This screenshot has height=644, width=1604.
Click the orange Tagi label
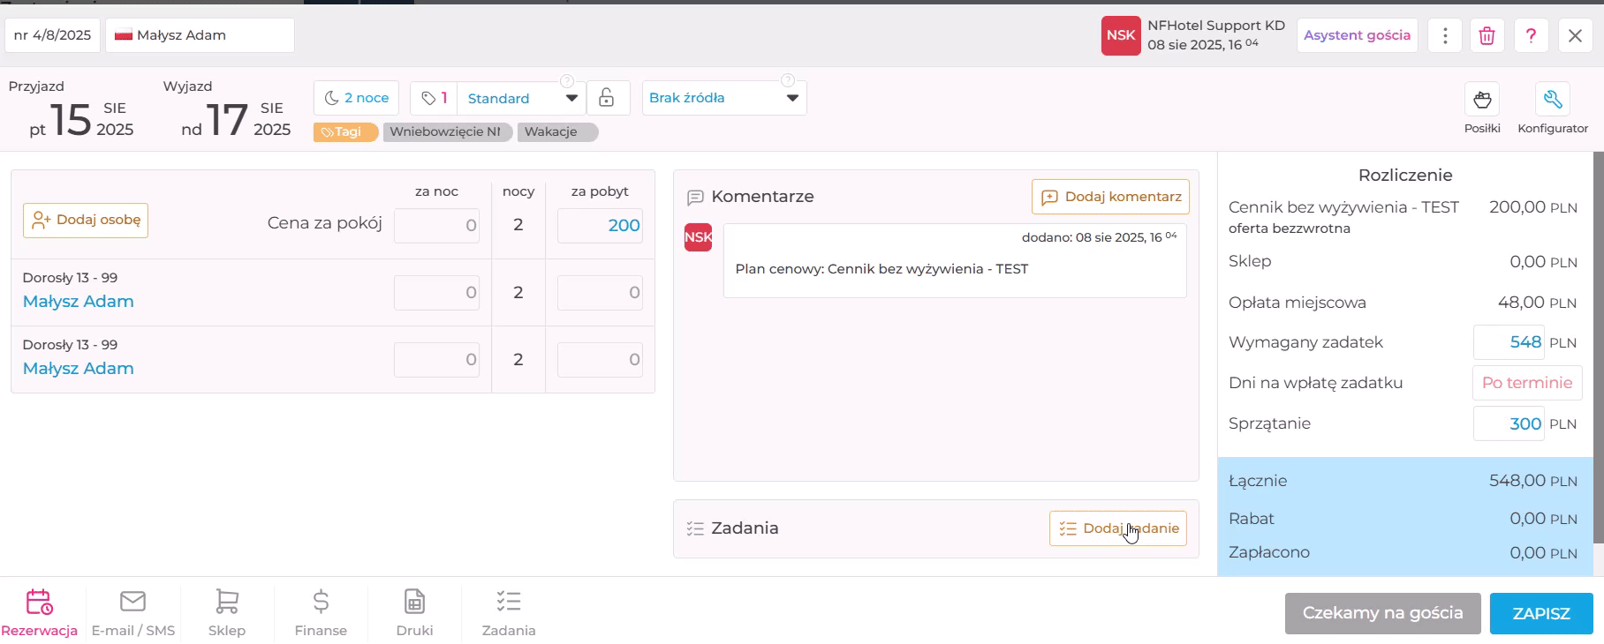(x=345, y=132)
